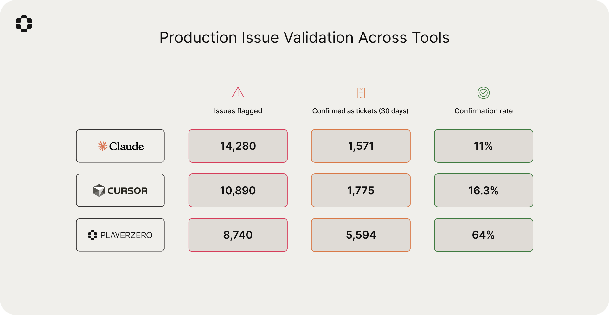Select the 10,890 issues flagged cell
Image resolution: width=609 pixels, height=315 pixels.
tap(238, 191)
